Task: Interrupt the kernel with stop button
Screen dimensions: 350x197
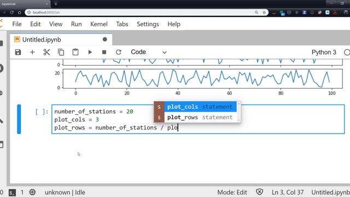Action: coord(104,53)
